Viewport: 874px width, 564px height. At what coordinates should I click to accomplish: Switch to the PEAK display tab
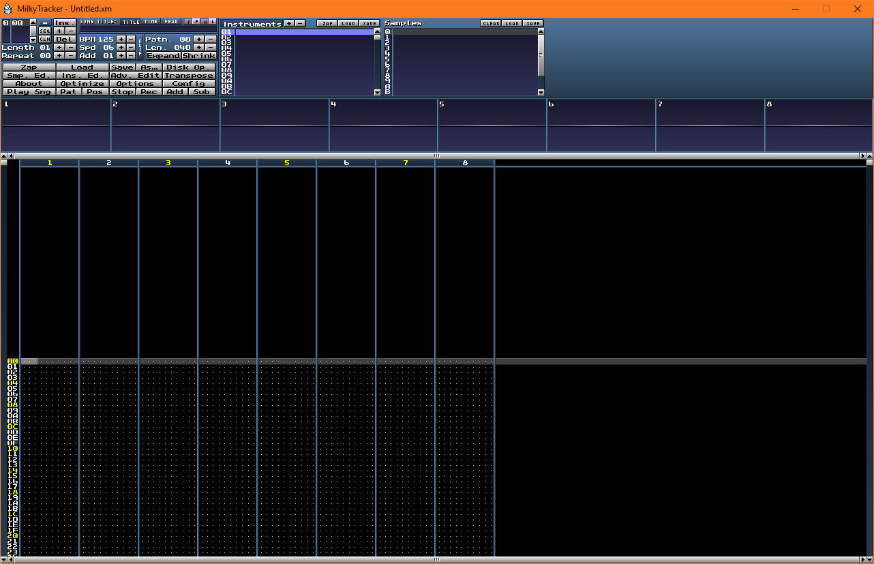point(171,22)
